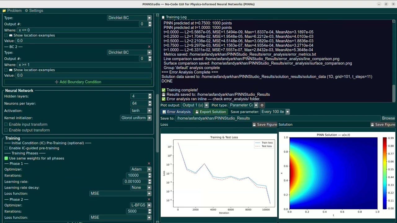
Task: Toggle Show location examples under x <= 0
Action: pyautogui.click(x=6, y=35)
